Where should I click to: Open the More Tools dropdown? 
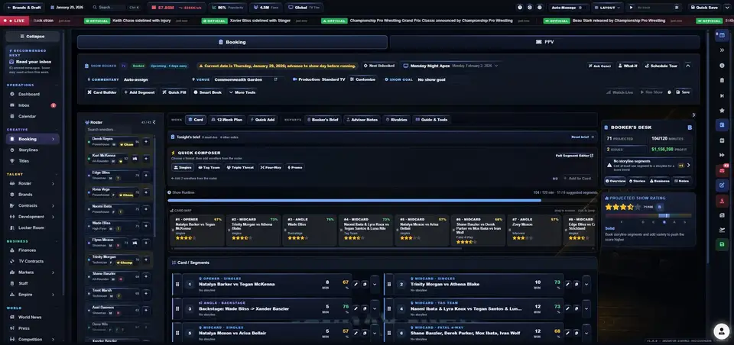tap(242, 92)
